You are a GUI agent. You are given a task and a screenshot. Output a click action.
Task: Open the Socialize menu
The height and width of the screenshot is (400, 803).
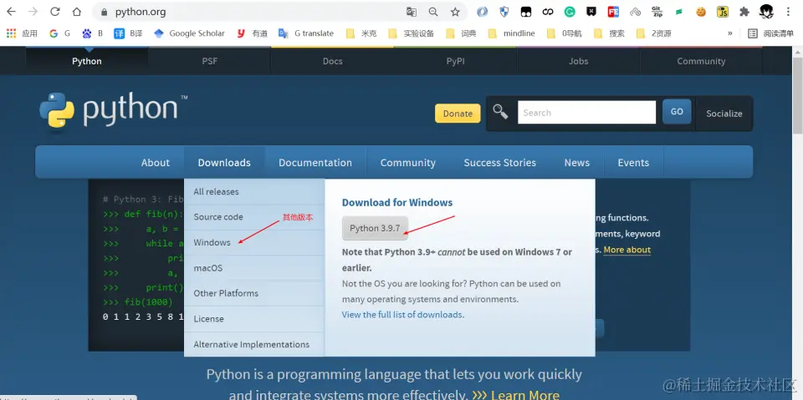click(724, 114)
